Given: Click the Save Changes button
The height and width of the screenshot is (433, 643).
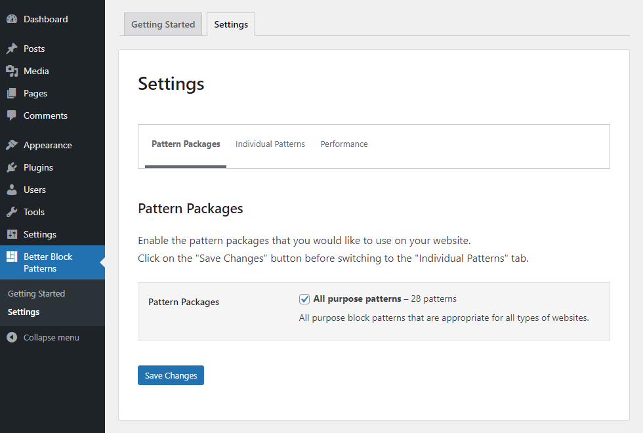Looking at the screenshot, I should pyautogui.click(x=171, y=375).
